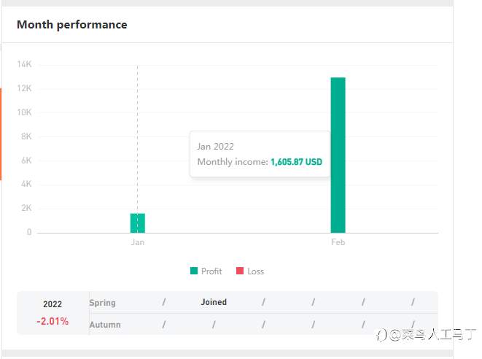
Task: Click the -2.01% yearly return
Action: (53, 321)
